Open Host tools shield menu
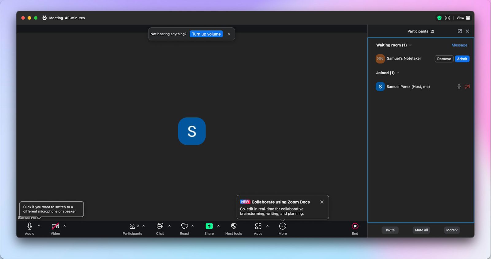The image size is (491, 259). (234, 229)
